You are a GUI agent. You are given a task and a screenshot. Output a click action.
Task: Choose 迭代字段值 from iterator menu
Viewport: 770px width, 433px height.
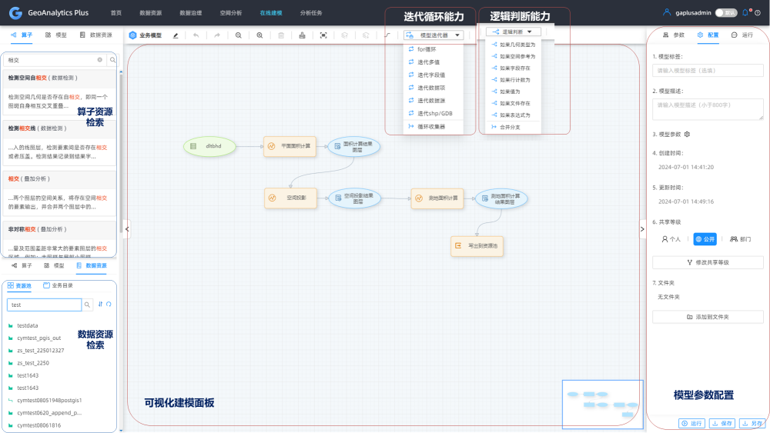click(x=433, y=75)
